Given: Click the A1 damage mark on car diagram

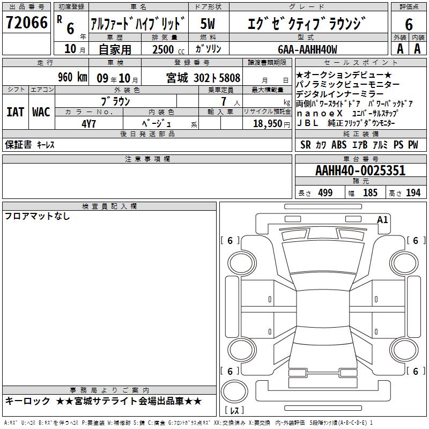Looking at the screenshot, I should tap(382, 219).
